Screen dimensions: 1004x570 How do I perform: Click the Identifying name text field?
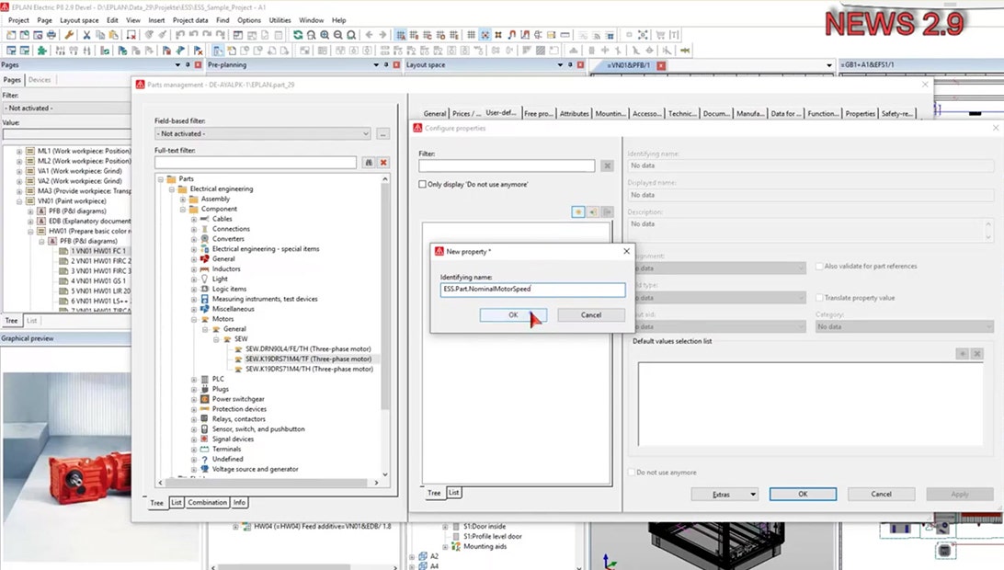click(x=532, y=289)
